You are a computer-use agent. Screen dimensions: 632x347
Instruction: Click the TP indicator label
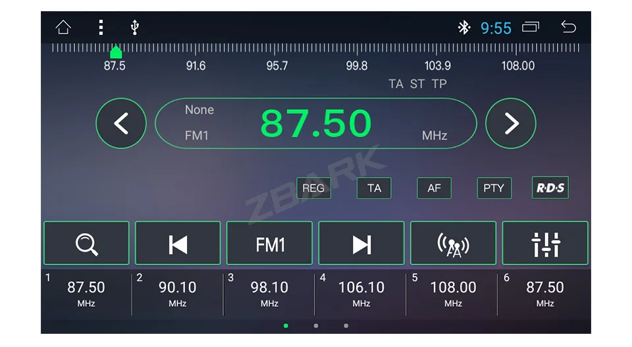click(439, 84)
